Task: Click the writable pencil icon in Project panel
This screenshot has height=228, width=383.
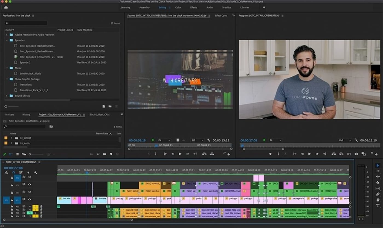Action: click(x=5, y=154)
